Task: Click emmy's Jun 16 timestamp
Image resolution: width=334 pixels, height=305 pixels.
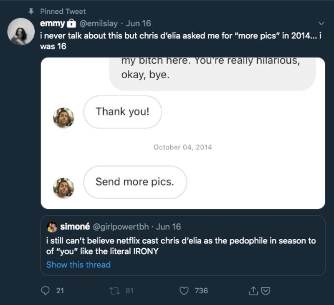Action: click(x=139, y=23)
